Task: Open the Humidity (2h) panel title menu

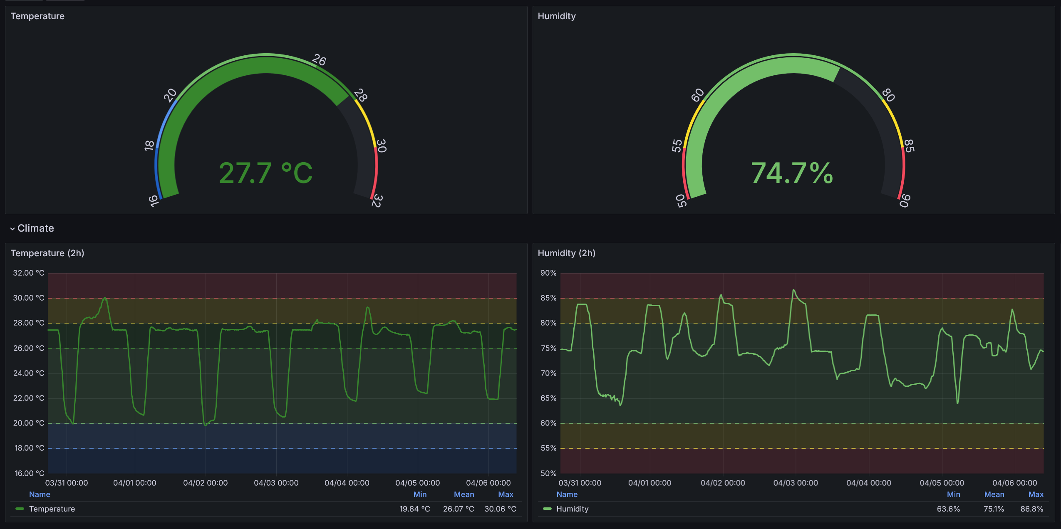Action: click(x=566, y=253)
